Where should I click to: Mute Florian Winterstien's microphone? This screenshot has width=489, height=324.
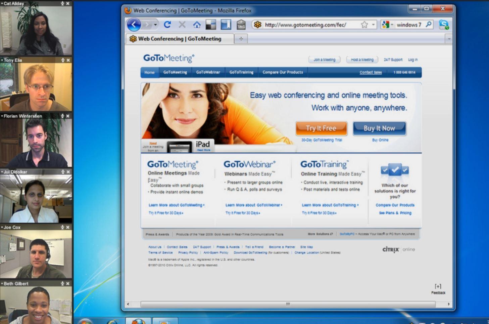[62, 116]
